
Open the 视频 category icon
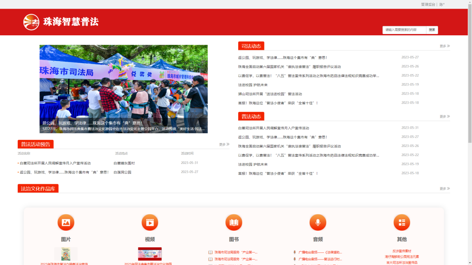[150, 223]
